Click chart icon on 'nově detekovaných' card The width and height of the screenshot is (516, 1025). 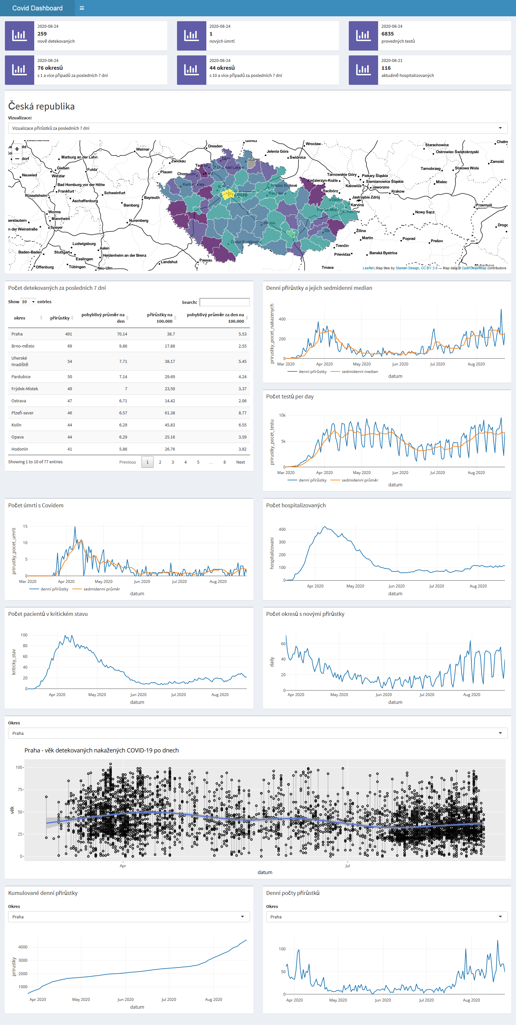point(20,36)
